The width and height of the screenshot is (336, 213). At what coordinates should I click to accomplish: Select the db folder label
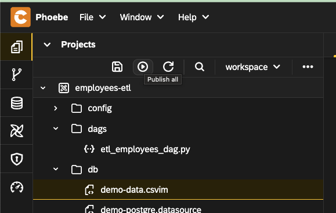[x=93, y=170]
